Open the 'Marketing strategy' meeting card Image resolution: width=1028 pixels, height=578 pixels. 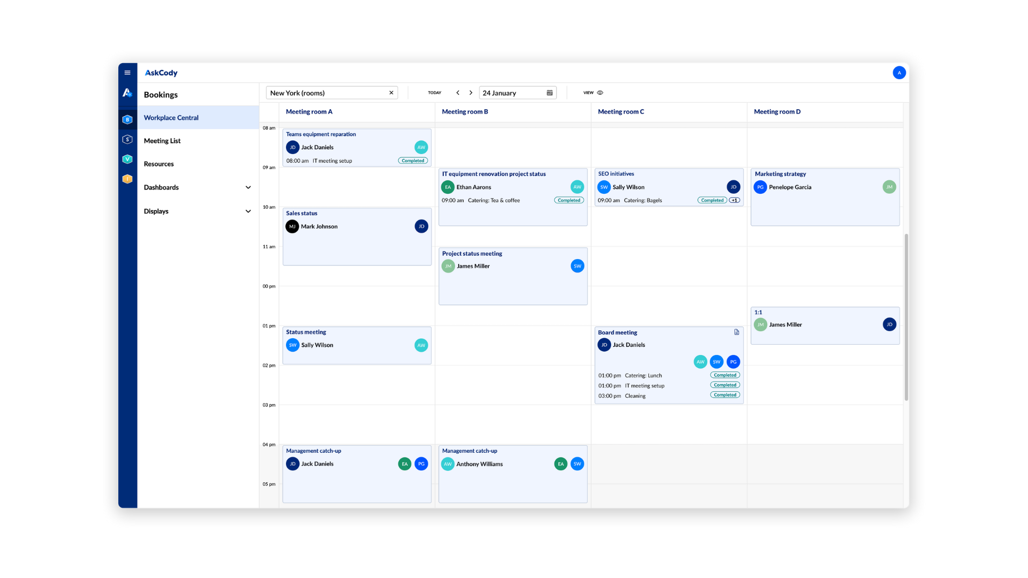click(x=825, y=197)
